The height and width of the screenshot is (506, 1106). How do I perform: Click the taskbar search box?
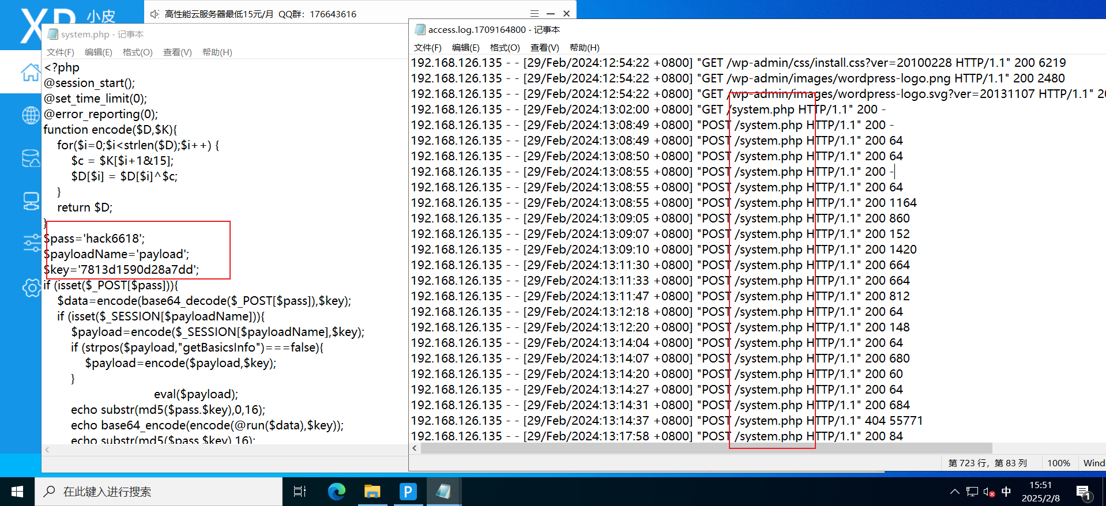point(159,492)
